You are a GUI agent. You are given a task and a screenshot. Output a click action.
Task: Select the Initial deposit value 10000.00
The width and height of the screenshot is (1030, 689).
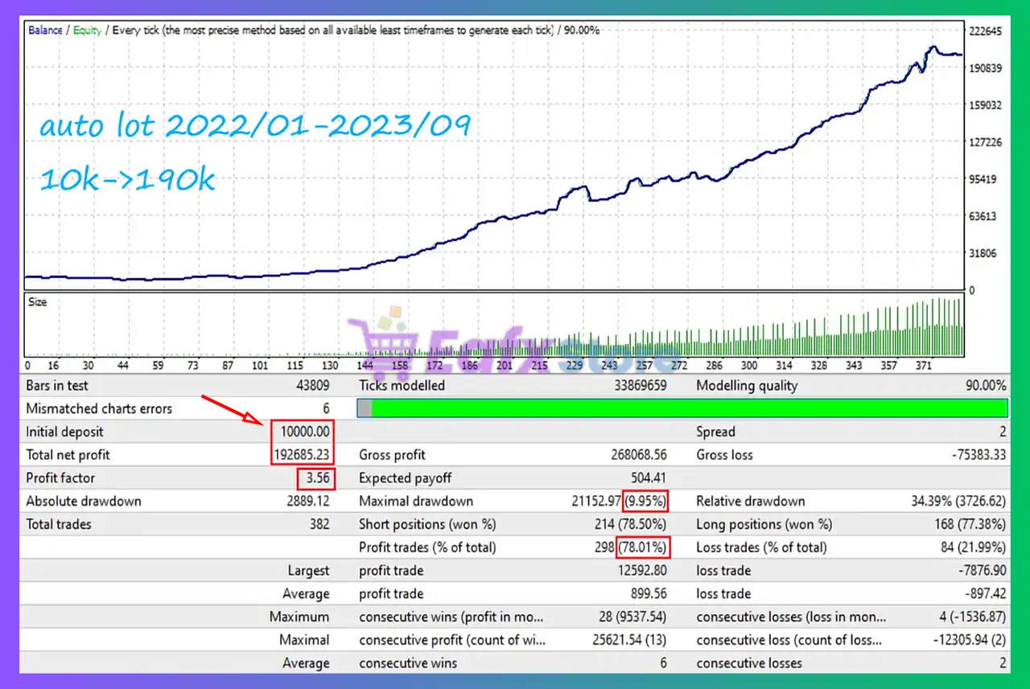click(x=303, y=432)
